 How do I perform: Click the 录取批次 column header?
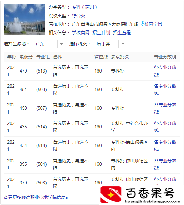coord(120,57)
